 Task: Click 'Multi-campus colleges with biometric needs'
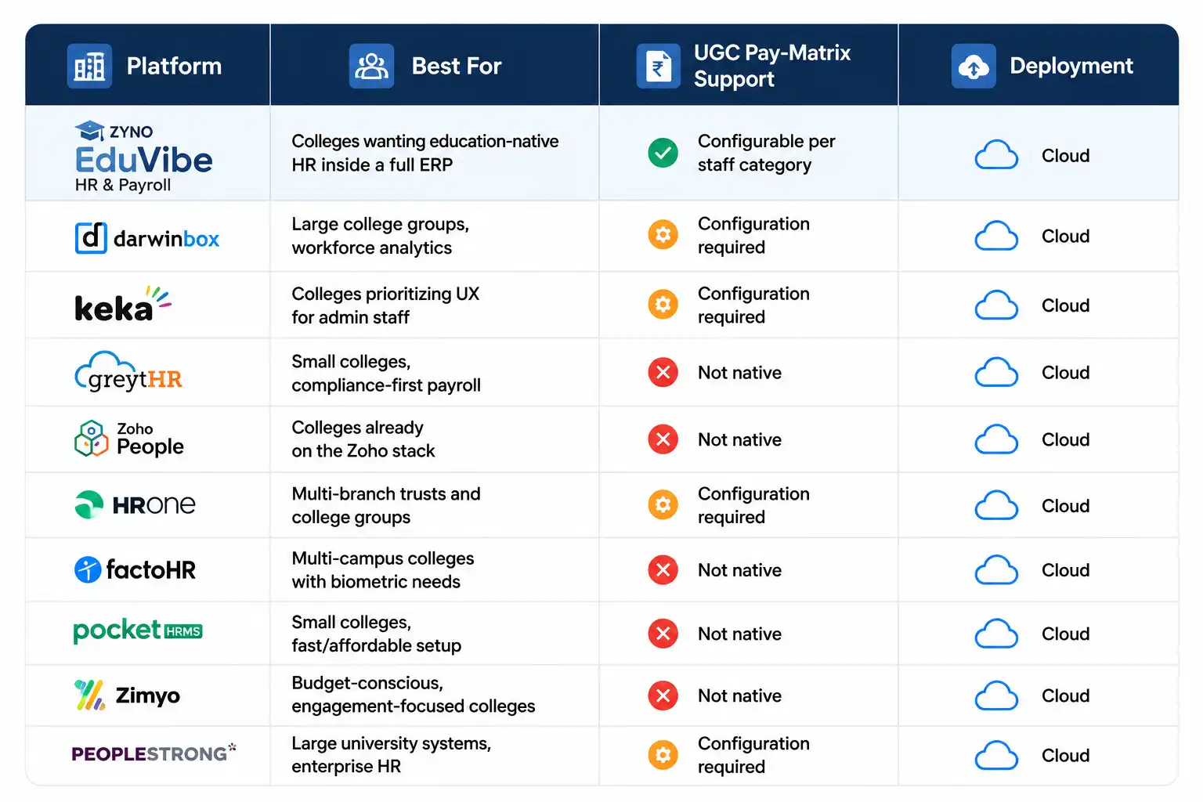coord(383,570)
